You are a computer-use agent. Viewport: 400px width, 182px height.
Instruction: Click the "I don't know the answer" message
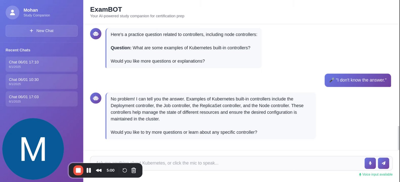[x=358, y=80]
